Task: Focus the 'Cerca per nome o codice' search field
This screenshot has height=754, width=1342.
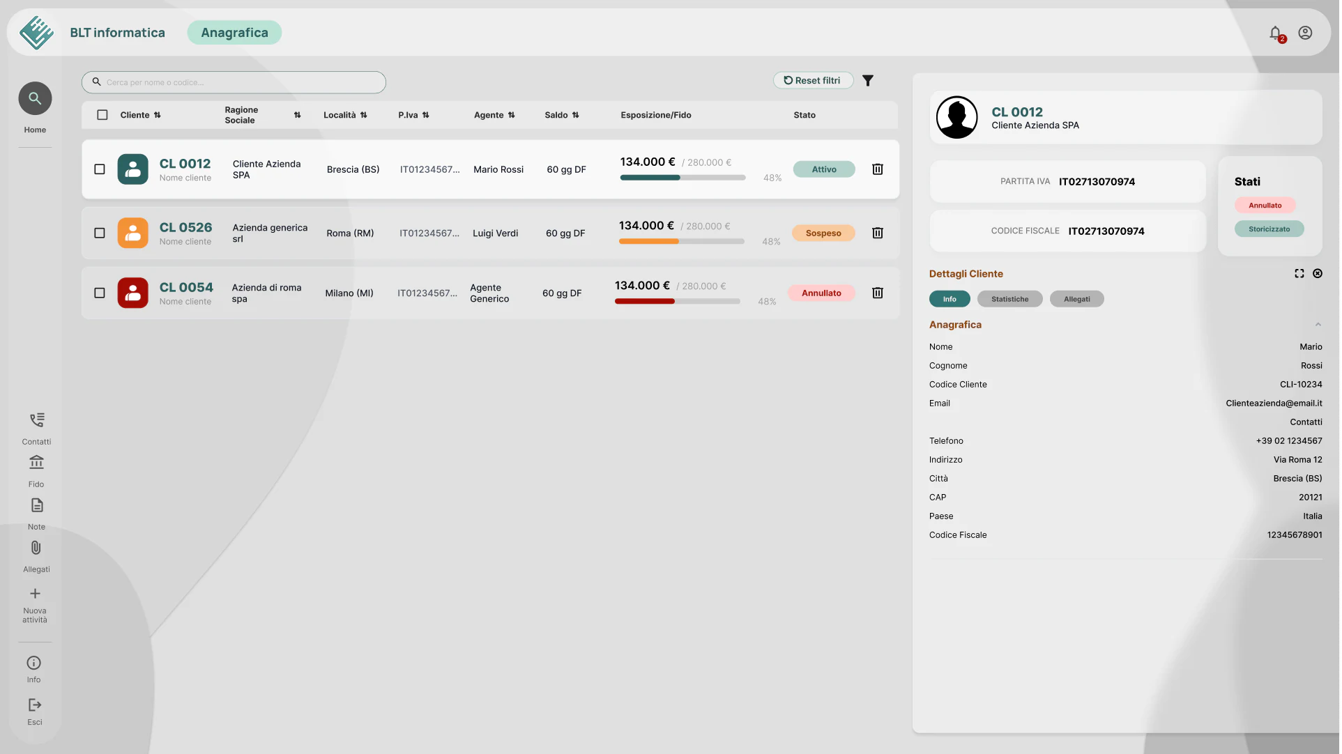Action: coord(234,82)
